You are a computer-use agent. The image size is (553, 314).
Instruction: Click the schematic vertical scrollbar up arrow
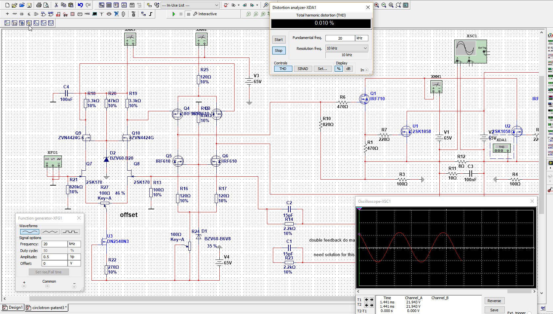(x=541, y=32)
